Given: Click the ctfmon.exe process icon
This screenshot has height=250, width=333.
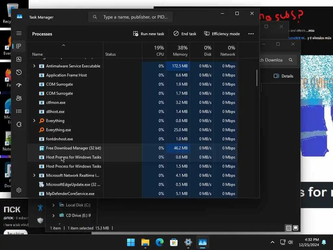Looking at the screenshot, I should 42,103.
